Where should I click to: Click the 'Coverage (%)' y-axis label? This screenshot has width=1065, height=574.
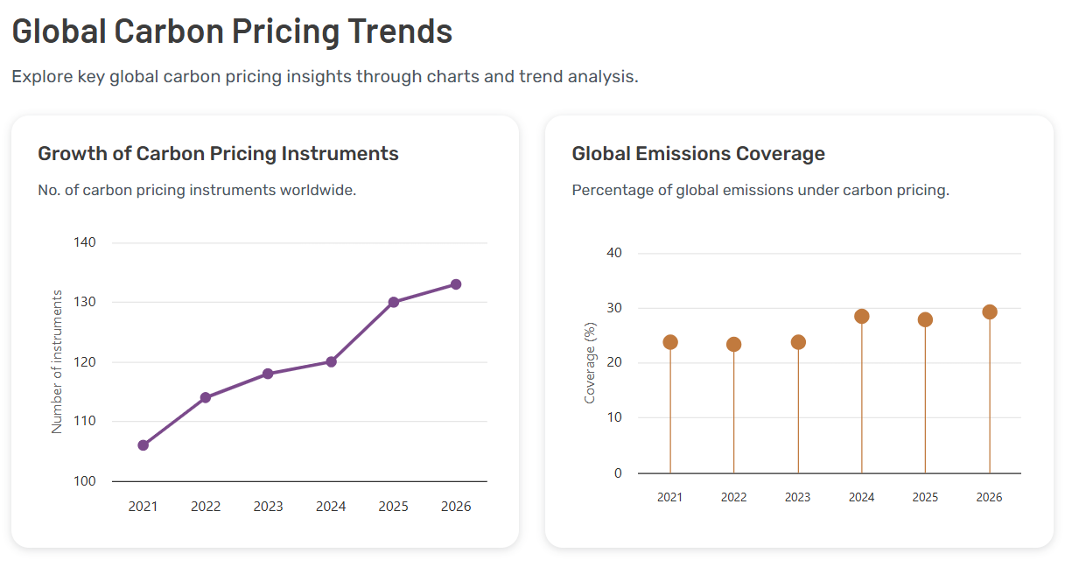tap(590, 363)
